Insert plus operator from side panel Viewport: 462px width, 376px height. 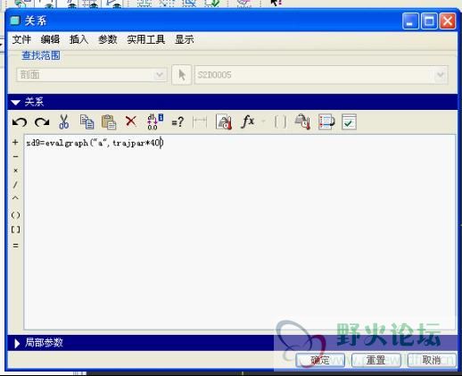coord(15,142)
